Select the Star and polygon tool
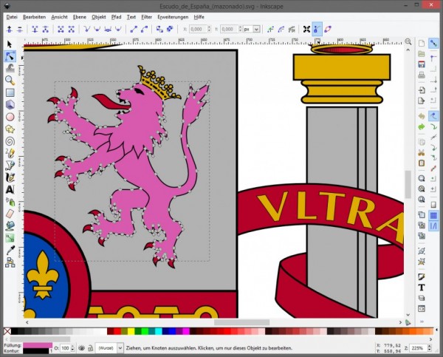 [x=10, y=129]
